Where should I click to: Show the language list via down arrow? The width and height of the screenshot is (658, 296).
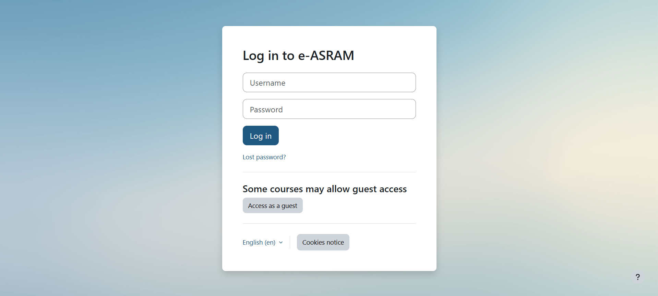coord(281,243)
